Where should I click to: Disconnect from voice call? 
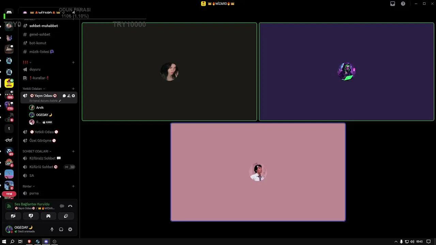[x=70, y=206]
